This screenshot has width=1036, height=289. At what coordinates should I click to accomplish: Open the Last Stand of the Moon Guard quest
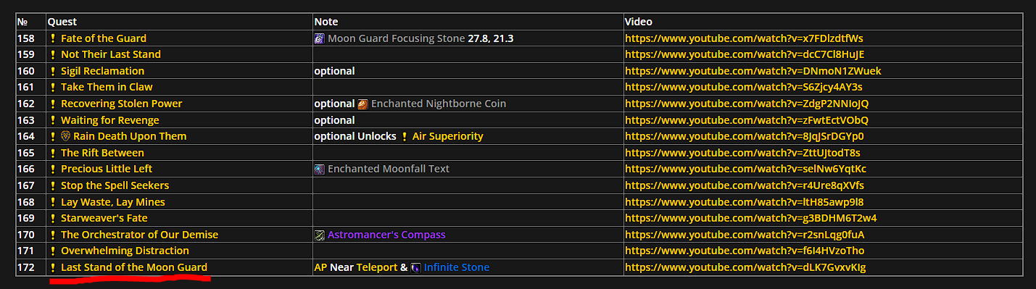pyautogui.click(x=134, y=267)
